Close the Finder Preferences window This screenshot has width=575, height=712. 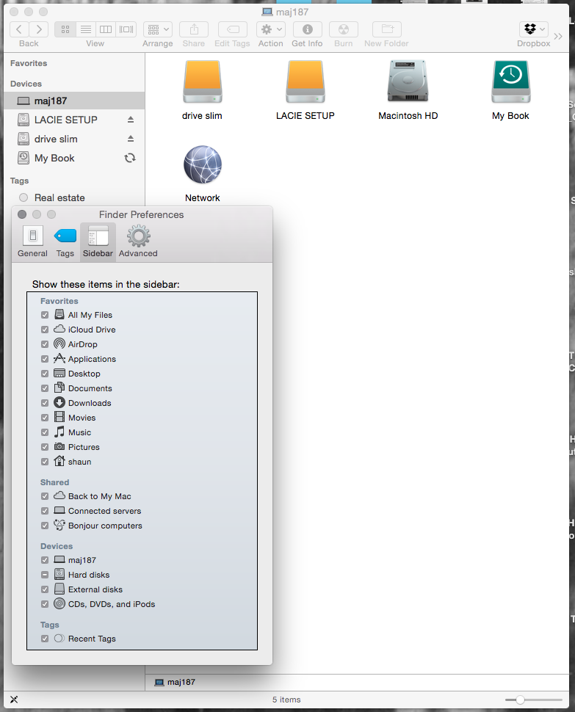pyautogui.click(x=22, y=214)
